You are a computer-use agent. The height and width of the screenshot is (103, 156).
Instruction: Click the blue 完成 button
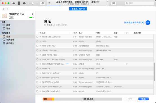pos(143,99)
